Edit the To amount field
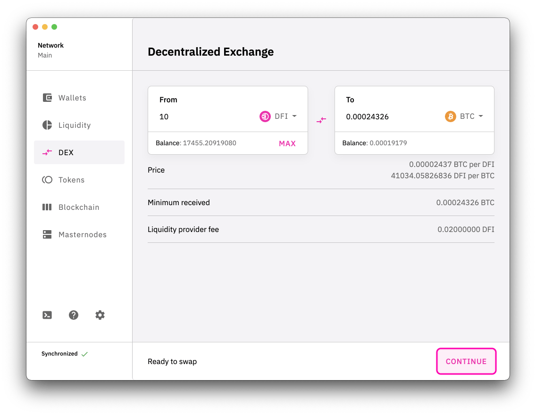536x415 pixels. (389, 117)
